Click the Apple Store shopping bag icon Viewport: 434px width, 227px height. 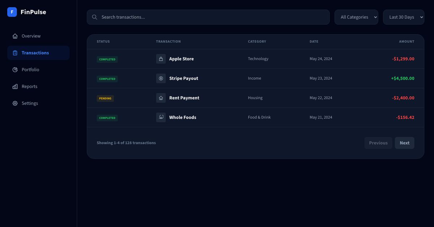tap(161, 59)
